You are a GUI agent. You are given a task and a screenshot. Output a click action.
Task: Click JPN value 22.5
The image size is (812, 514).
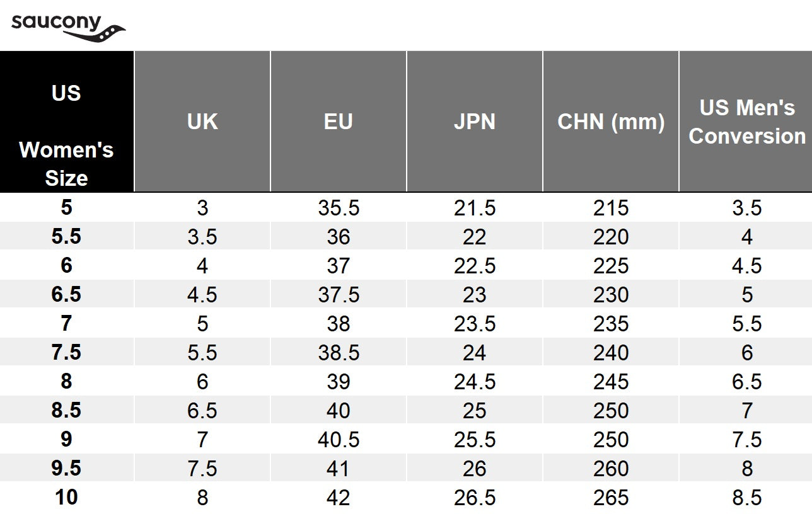point(475,266)
